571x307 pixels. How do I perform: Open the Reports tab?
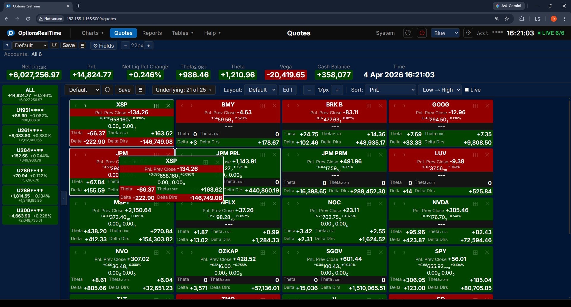pos(152,33)
